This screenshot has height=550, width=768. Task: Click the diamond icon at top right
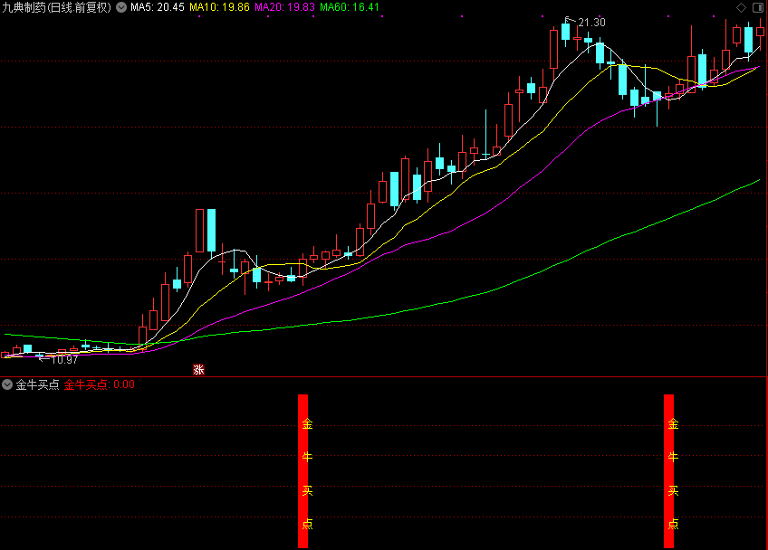[741, 7]
